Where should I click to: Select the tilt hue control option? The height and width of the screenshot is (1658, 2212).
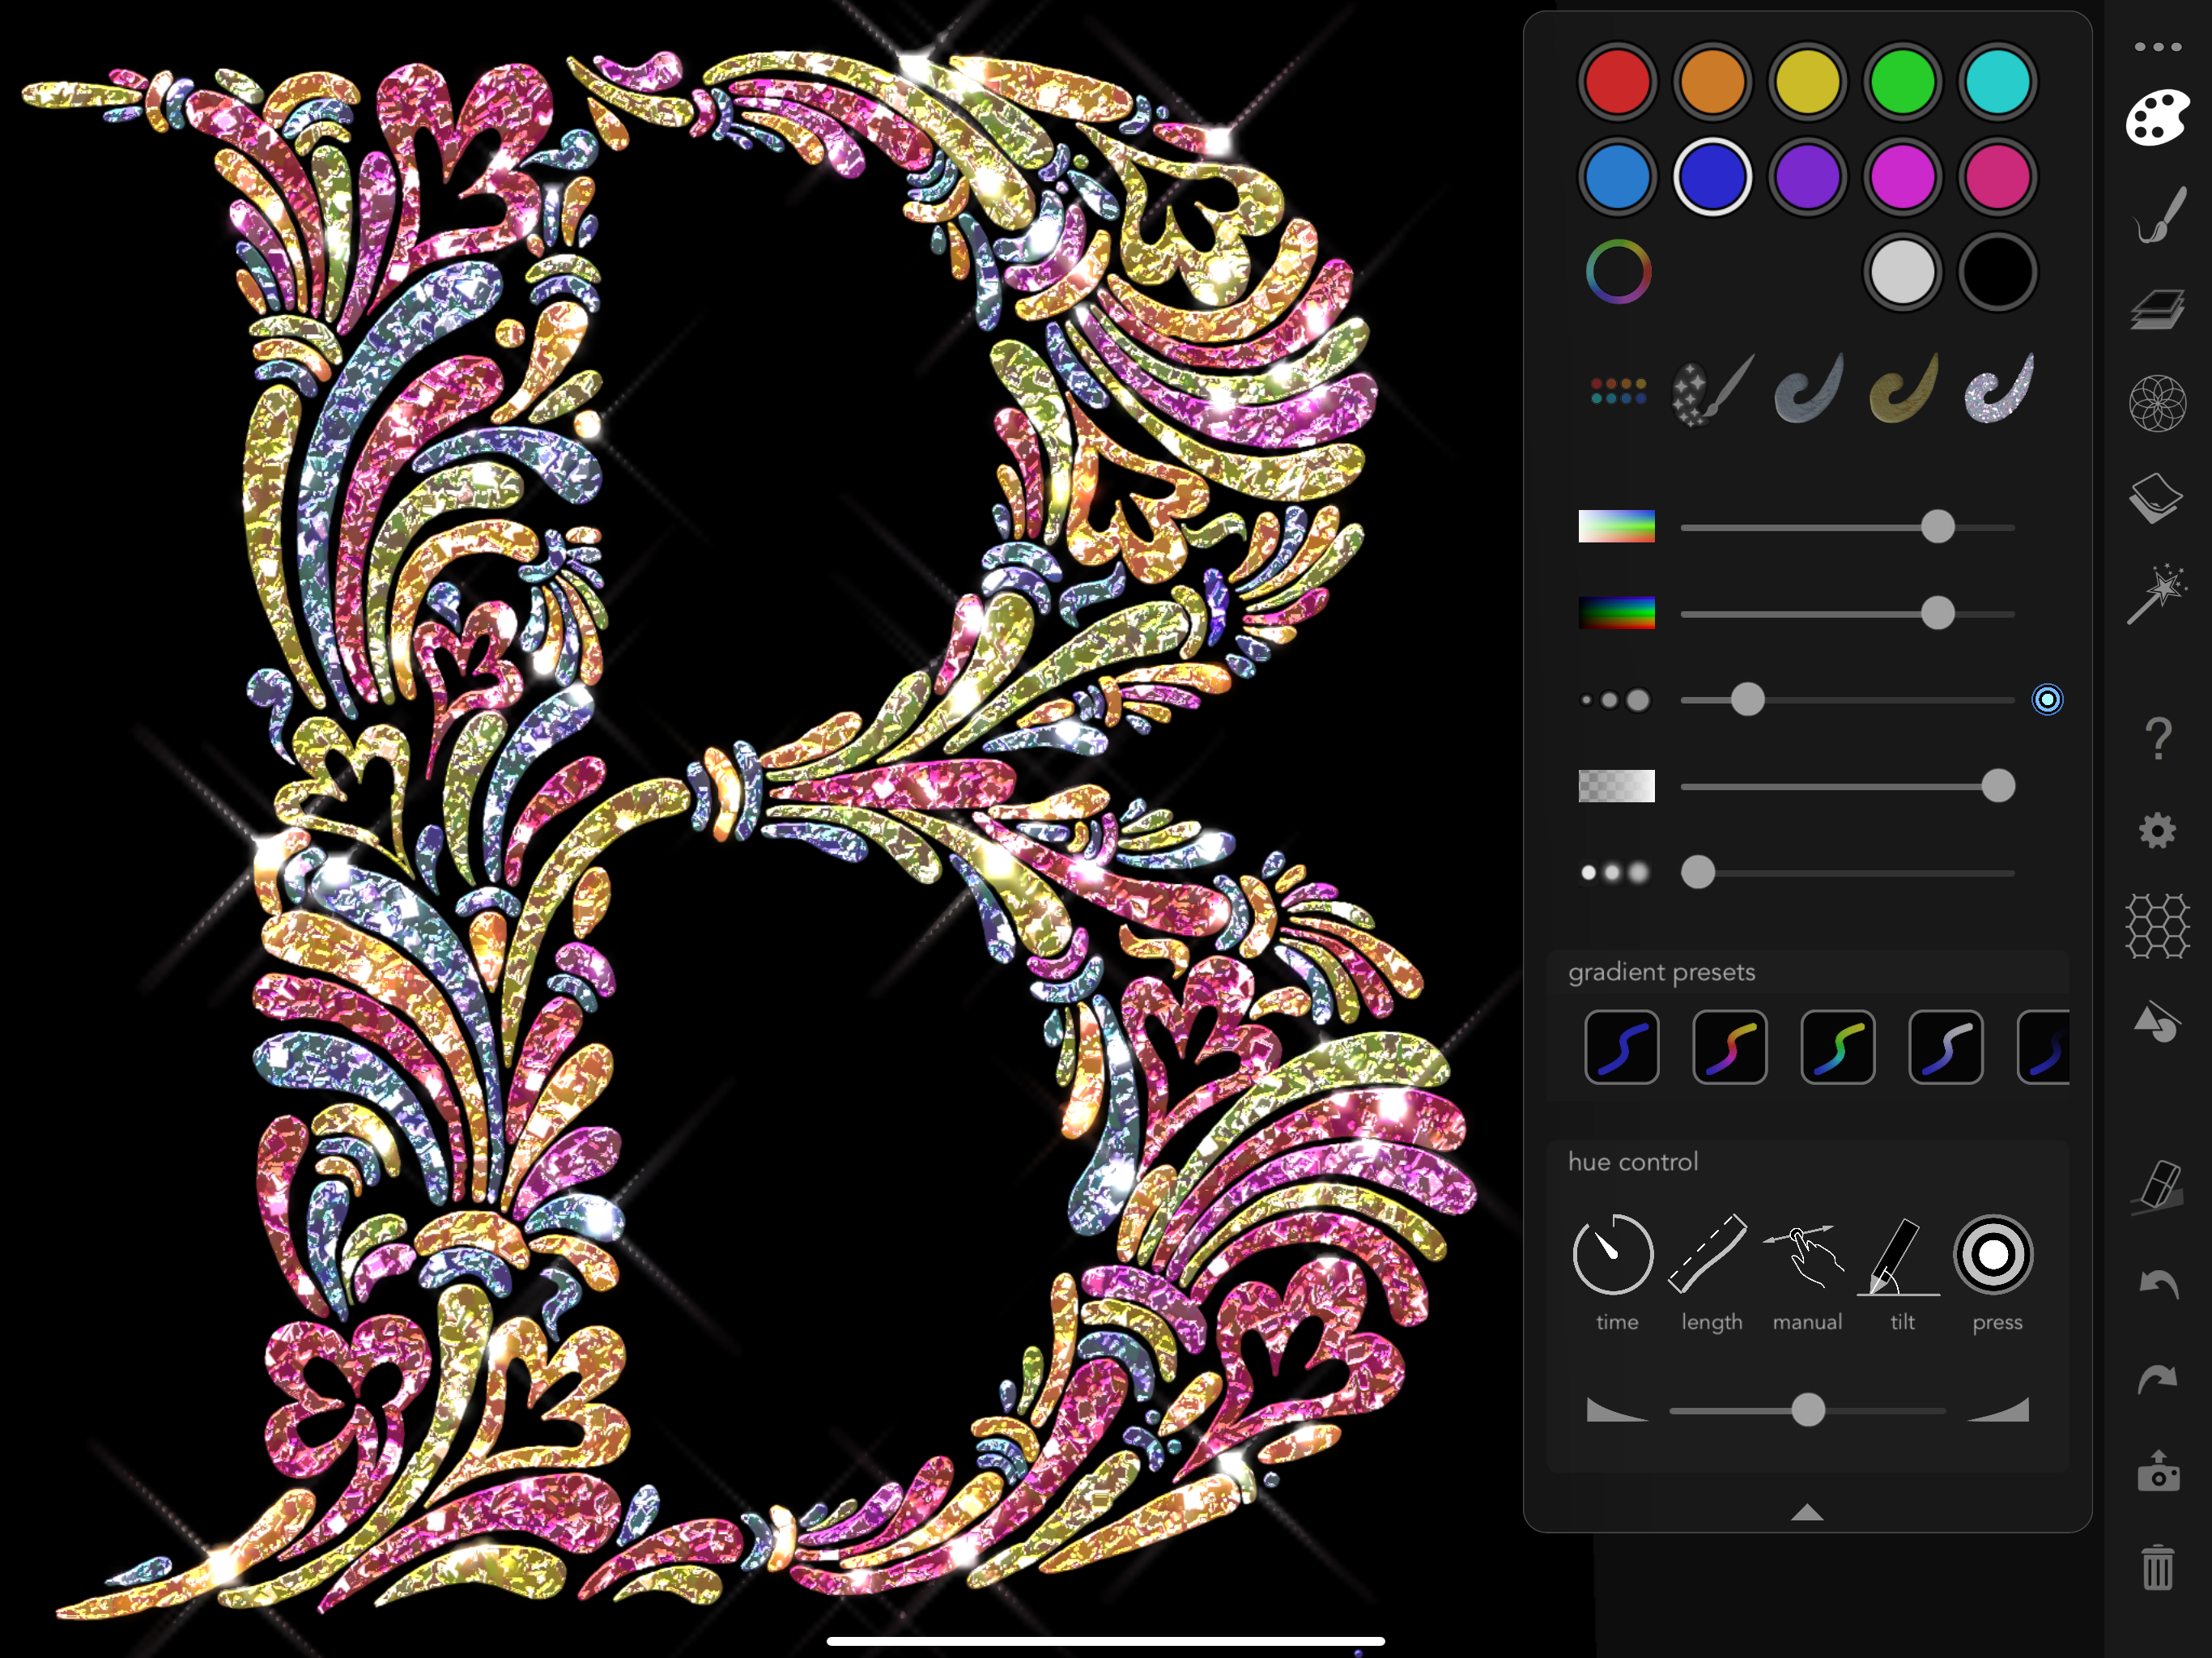[x=1899, y=1257]
